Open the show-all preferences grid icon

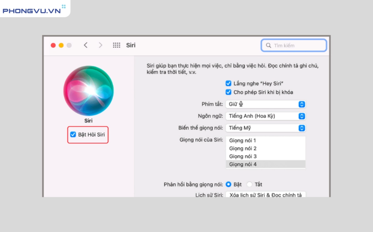coord(116,45)
